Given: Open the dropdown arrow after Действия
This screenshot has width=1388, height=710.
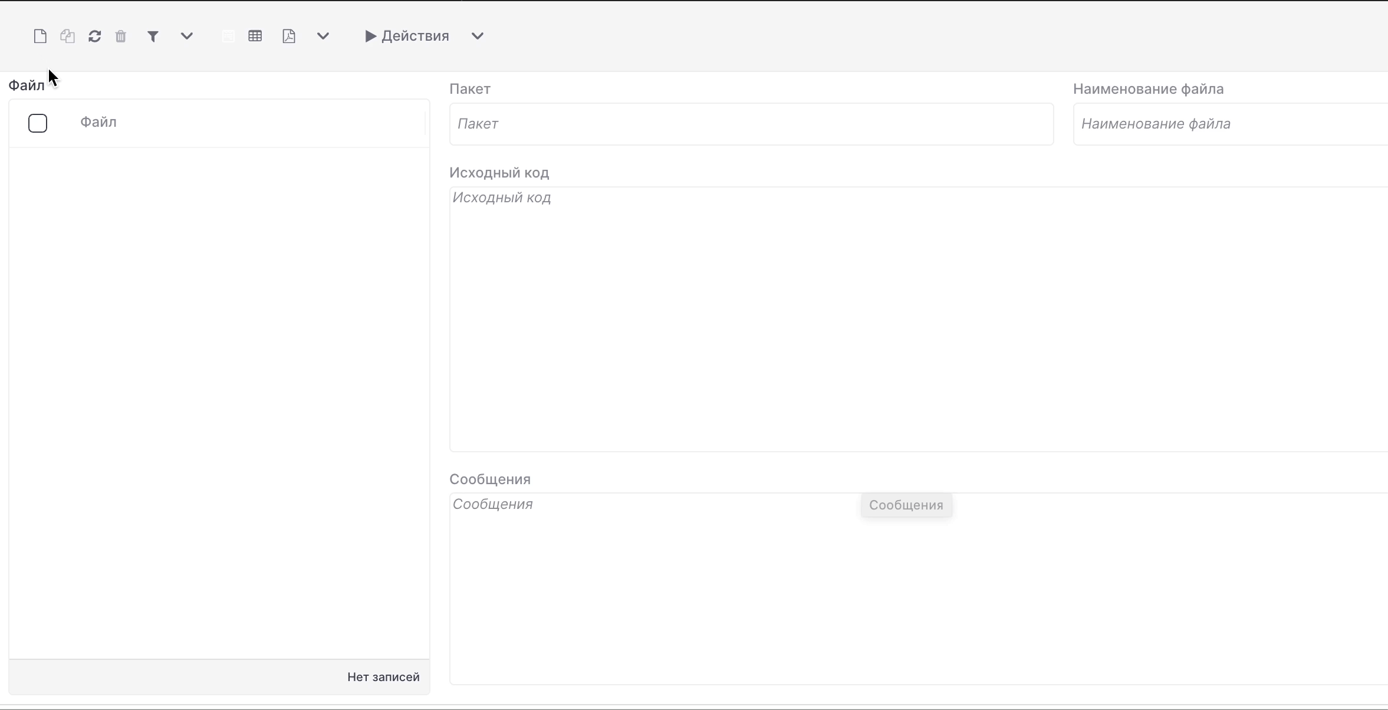Looking at the screenshot, I should [x=478, y=36].
